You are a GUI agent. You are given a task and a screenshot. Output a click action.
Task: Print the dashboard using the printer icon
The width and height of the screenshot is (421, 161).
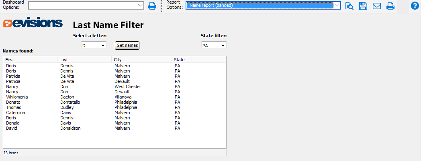pyautogui.click(x=152, y=6)
